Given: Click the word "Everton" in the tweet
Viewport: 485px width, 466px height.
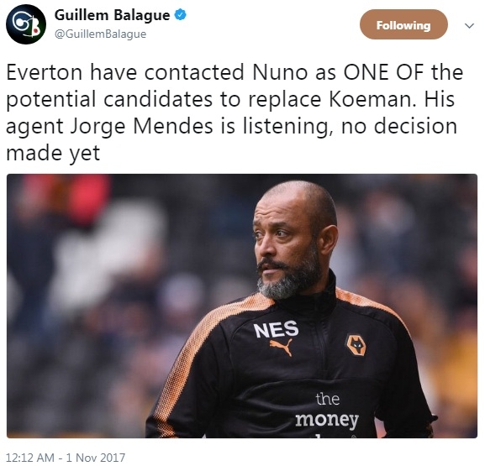Looking at the screenshot, I should pos(45,72).
